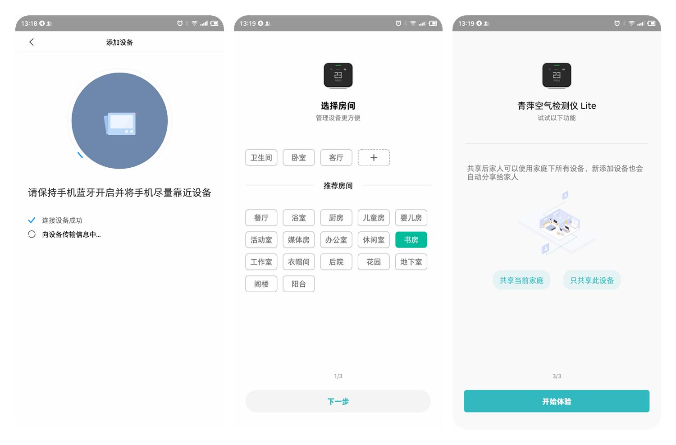Tap the loading spinner next to 向设备传输信息中

click(32, 234)
